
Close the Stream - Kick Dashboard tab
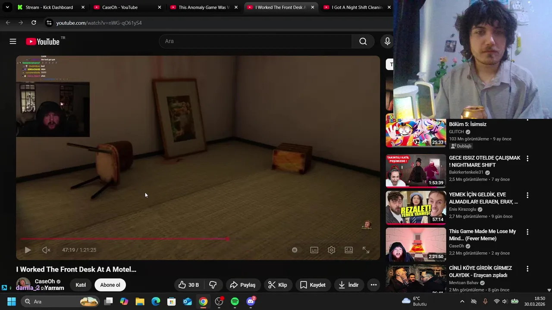[x=83, y=7]
